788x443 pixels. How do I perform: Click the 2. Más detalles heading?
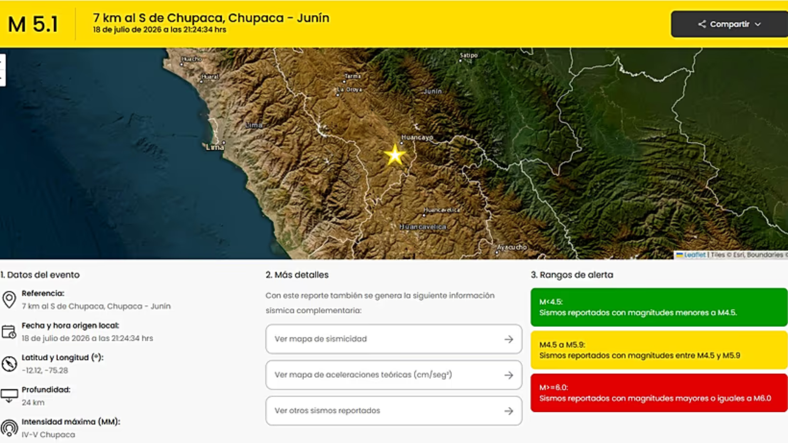click(x=297, y=275)
